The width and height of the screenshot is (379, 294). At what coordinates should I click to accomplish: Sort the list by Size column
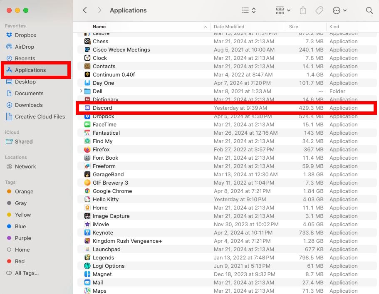click(293, 27)
